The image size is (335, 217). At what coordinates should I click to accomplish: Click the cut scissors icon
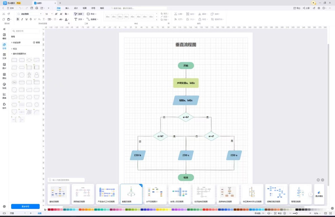(4, 14)
